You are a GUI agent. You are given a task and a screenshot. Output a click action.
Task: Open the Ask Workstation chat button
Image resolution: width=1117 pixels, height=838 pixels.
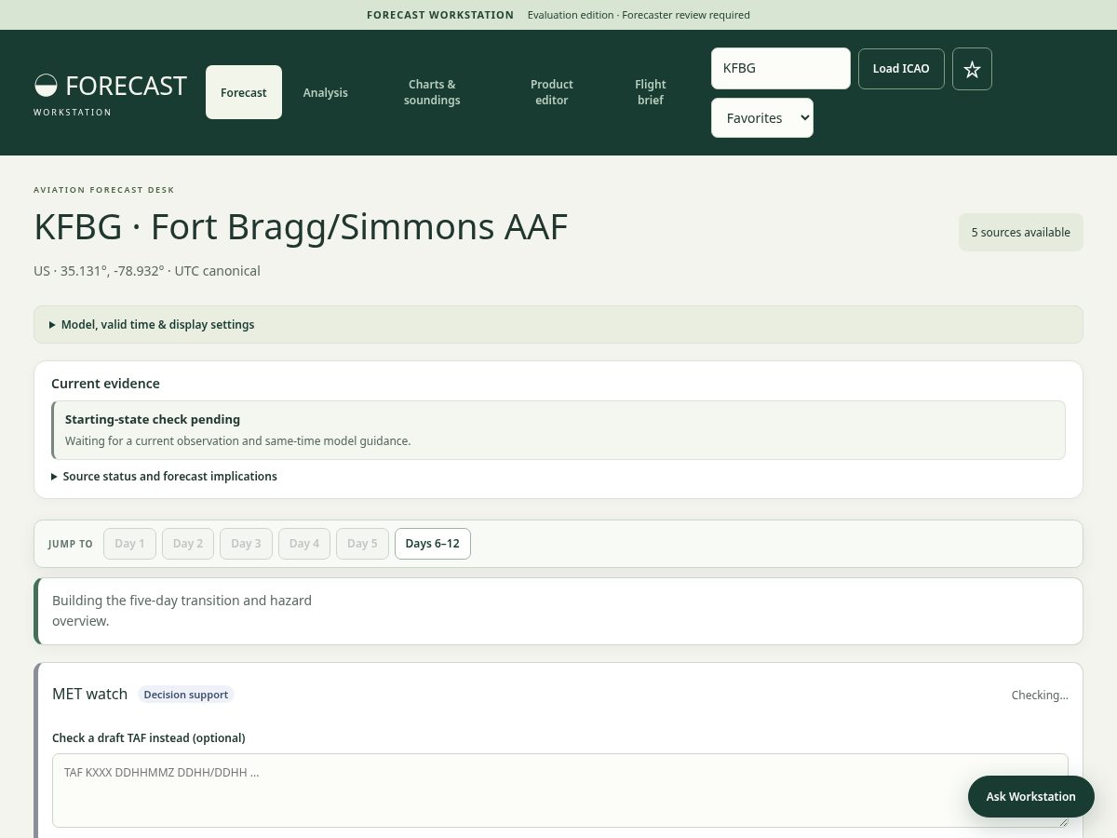[x=1031, y=796]
